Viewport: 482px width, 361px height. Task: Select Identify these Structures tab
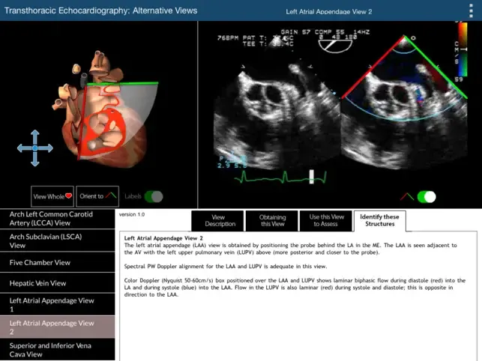(x=379, y=221)
